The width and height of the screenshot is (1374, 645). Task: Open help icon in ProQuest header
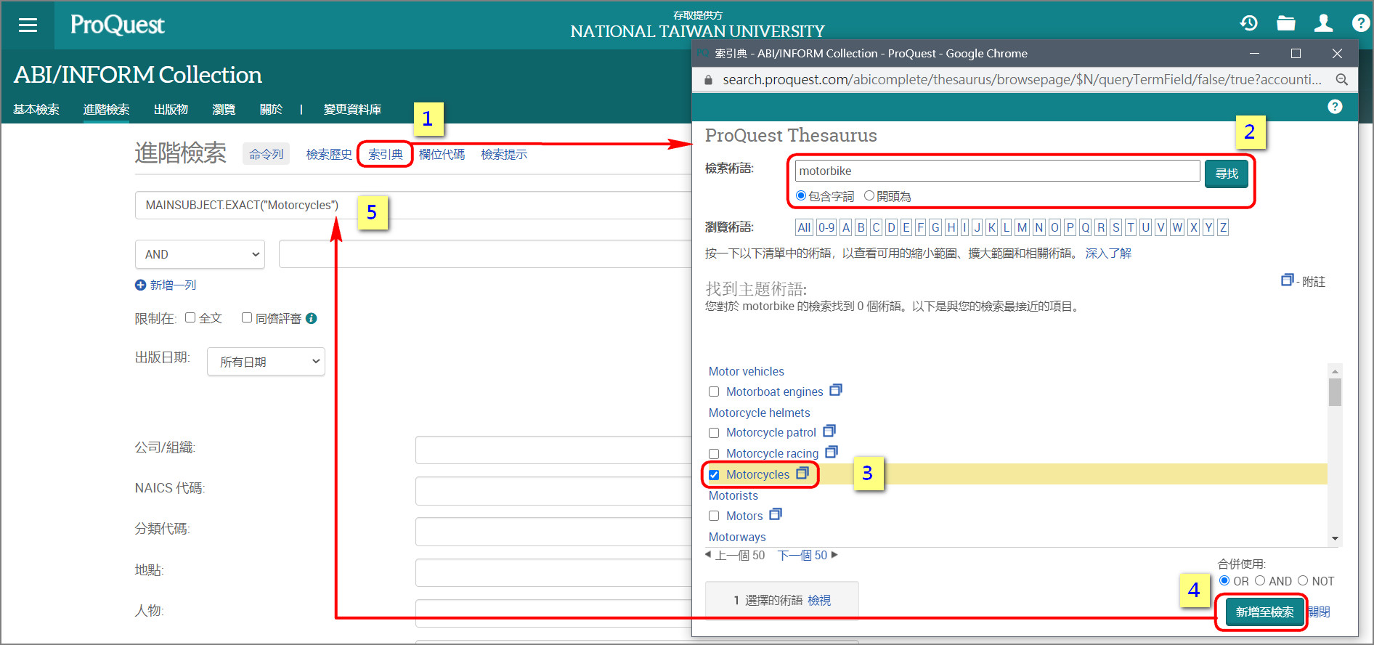pos(1360,23)
